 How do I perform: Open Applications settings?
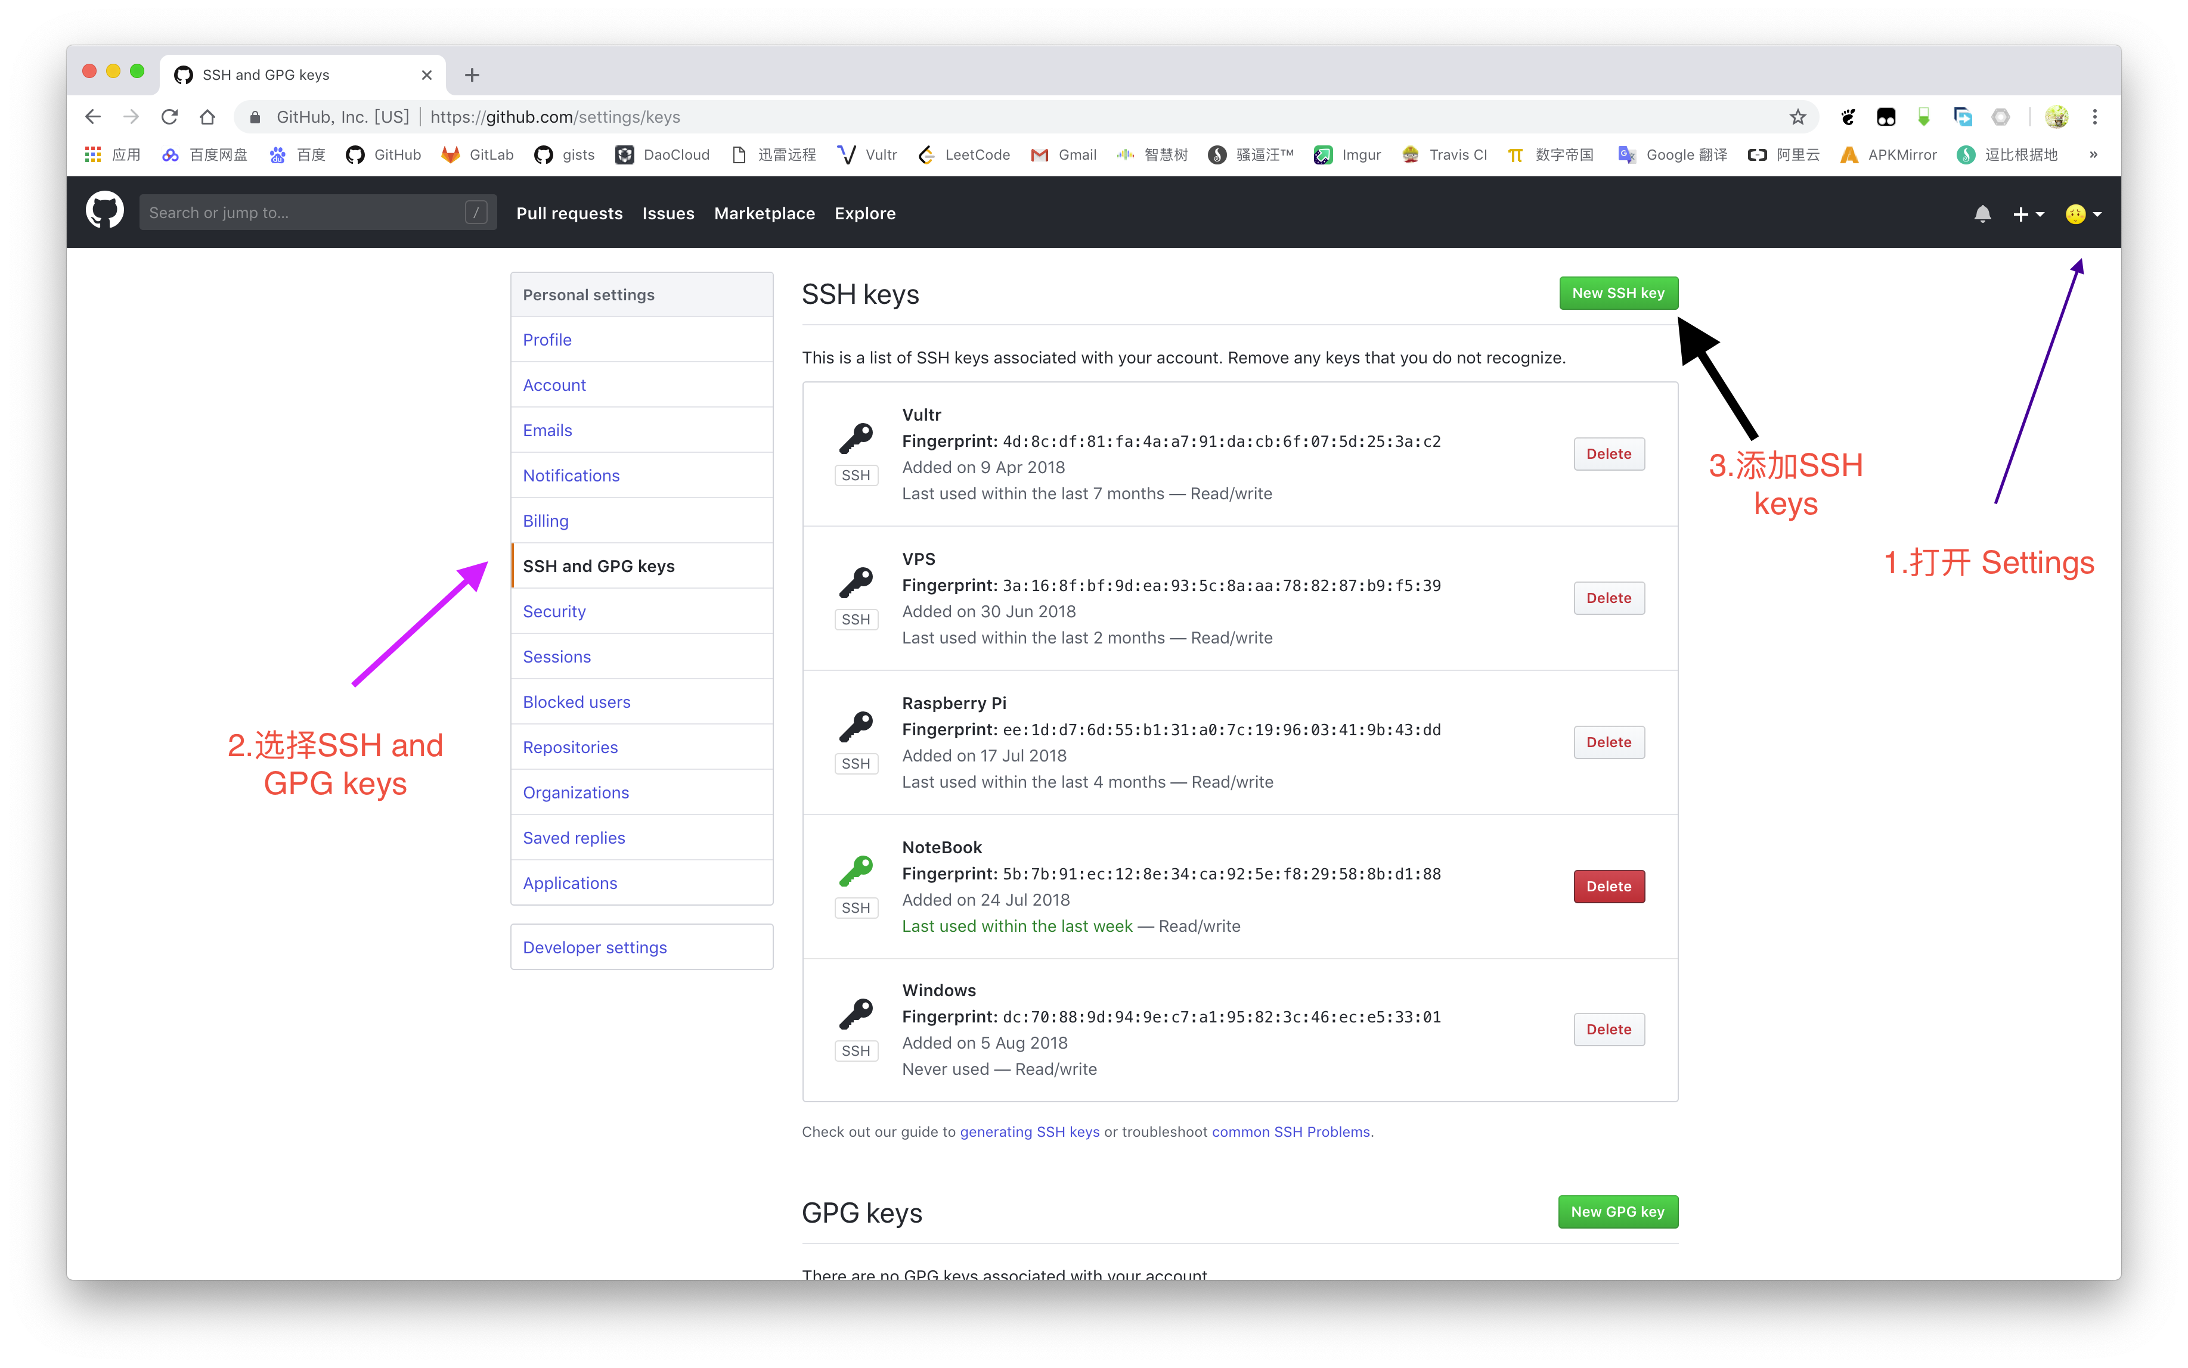point(642,882)
